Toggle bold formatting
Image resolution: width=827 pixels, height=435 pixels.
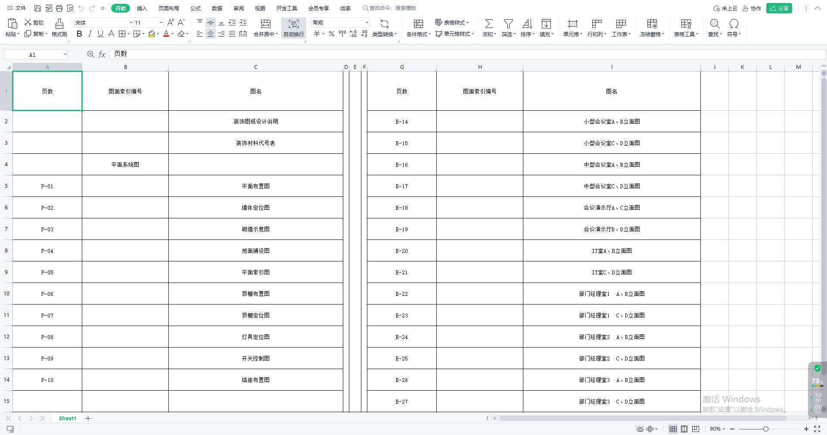pos(79,34)
